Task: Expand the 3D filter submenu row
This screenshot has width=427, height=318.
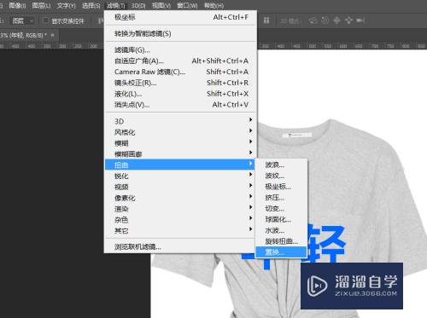Action: click(x=181, y=121)
